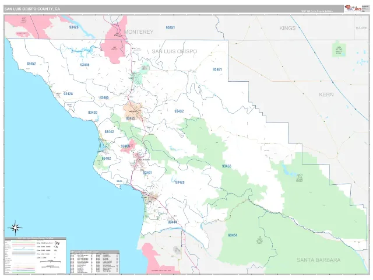The height and width of the screenshot is (280, 373).
Task: Click the MONTEREY county label
Action: (139, 32)
